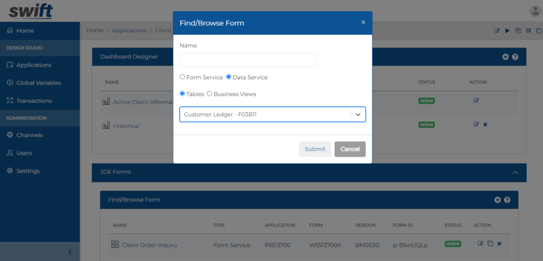
Task: Collapse the left sidebar with the arrow
Action: [x=70, y=252]
